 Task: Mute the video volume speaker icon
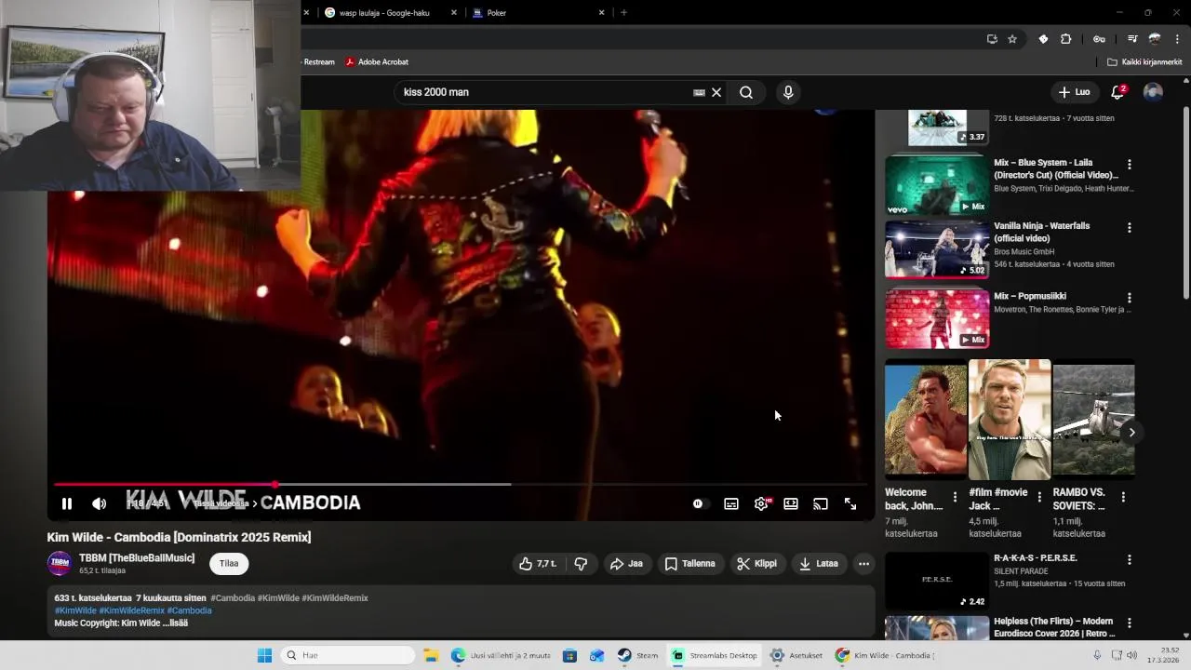pyautogui.click(x=100, y=503)
